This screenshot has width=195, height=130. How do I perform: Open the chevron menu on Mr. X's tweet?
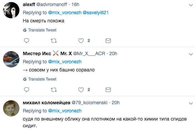[x=191, y=54]
